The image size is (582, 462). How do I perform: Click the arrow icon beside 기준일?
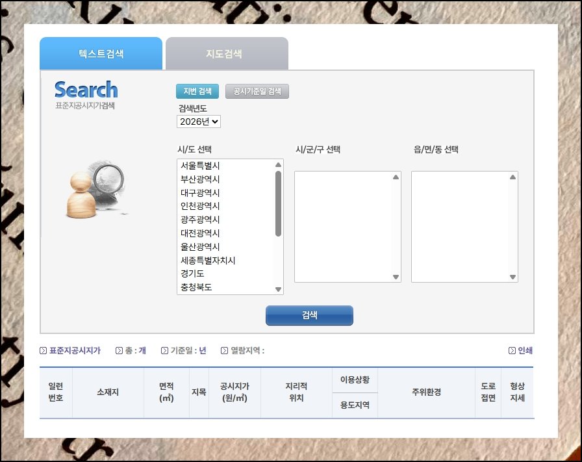[164, 351]
